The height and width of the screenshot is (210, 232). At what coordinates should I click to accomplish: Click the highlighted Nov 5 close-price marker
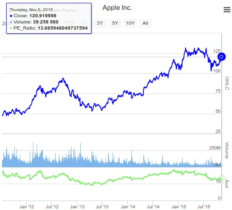coord(221,57)
